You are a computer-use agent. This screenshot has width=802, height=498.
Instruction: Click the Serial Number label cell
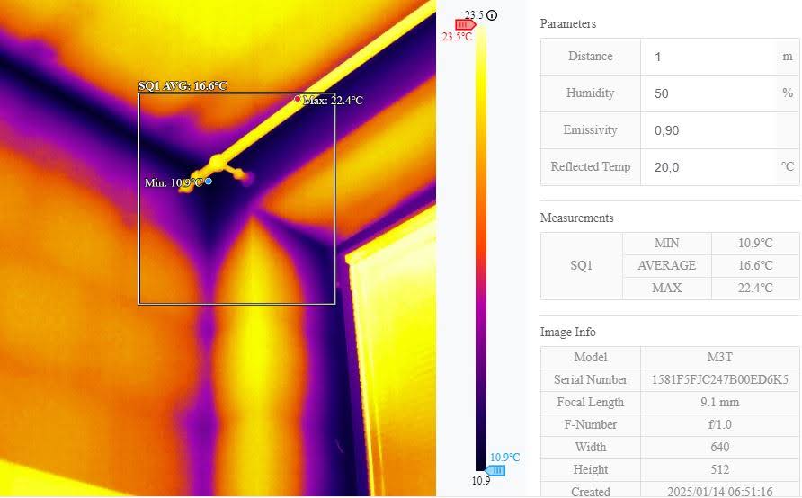pyautogui.click(x=590, y=379)
